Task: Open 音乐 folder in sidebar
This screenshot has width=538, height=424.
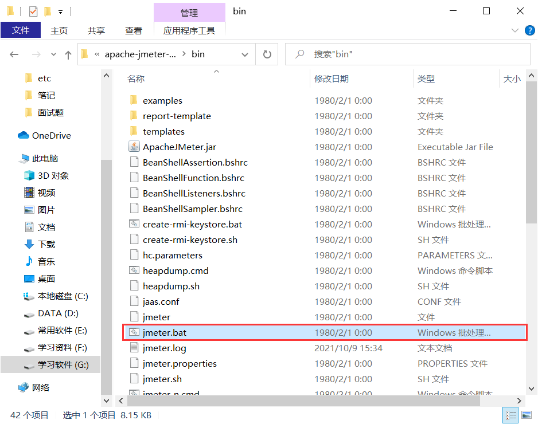Action: (40, 261)
